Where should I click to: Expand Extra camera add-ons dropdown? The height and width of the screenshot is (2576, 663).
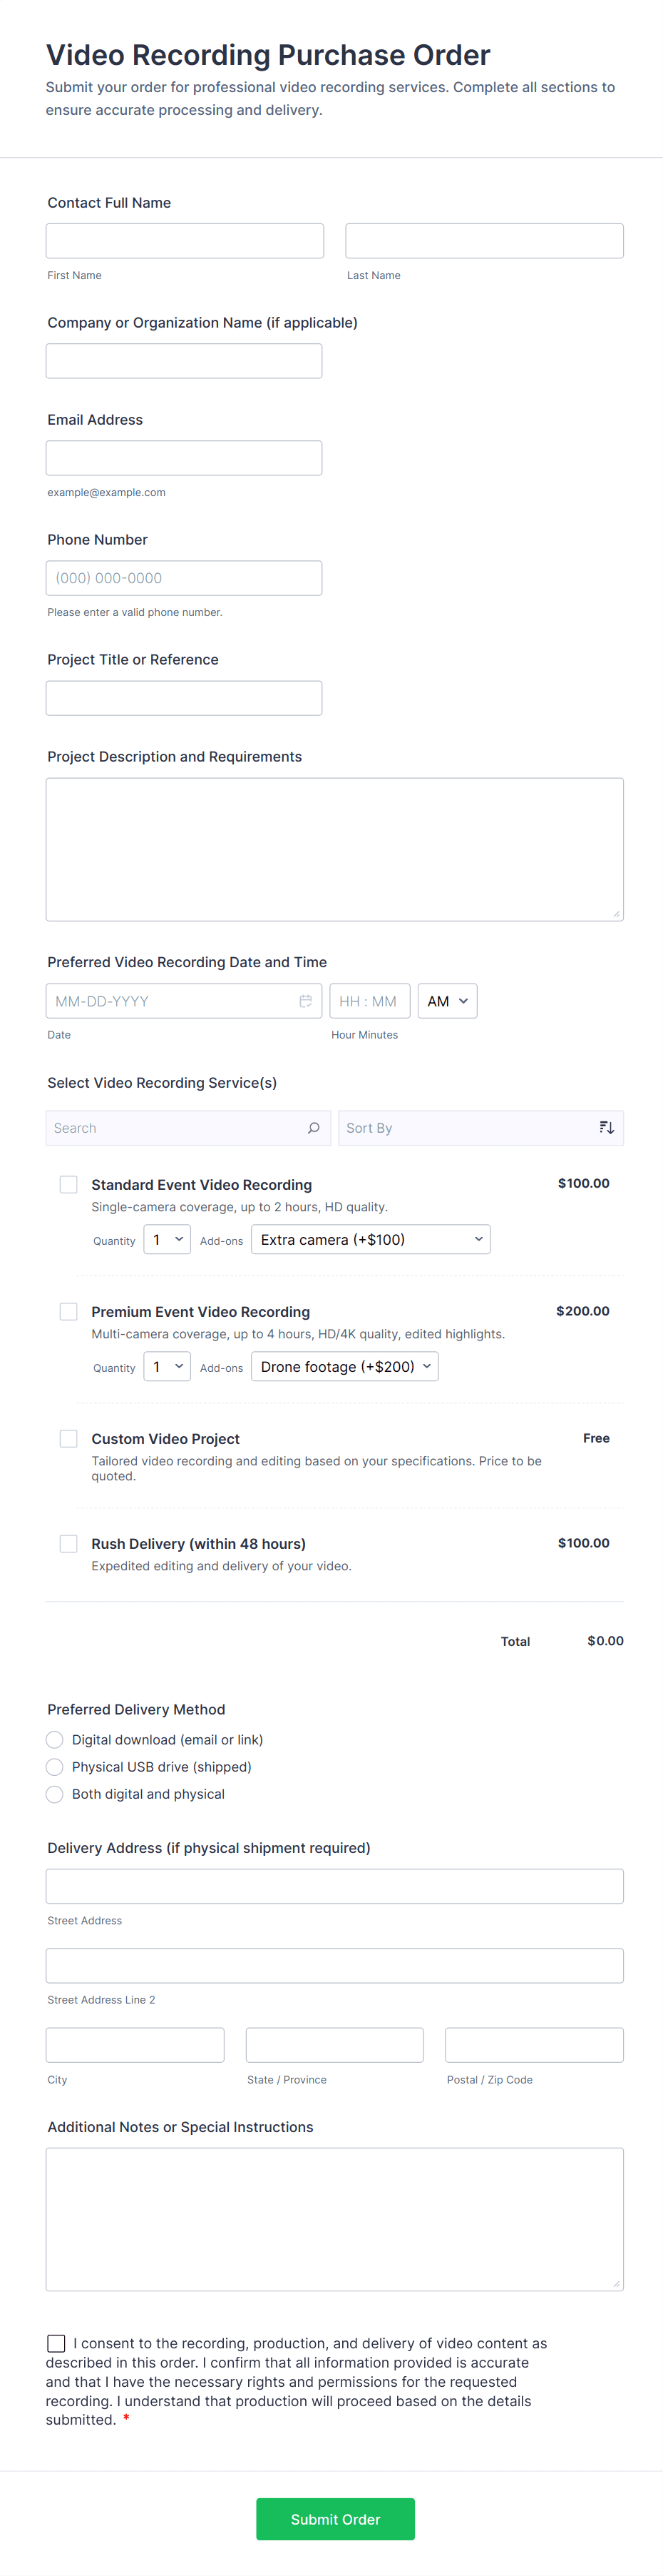click(x=371, y=1240)
